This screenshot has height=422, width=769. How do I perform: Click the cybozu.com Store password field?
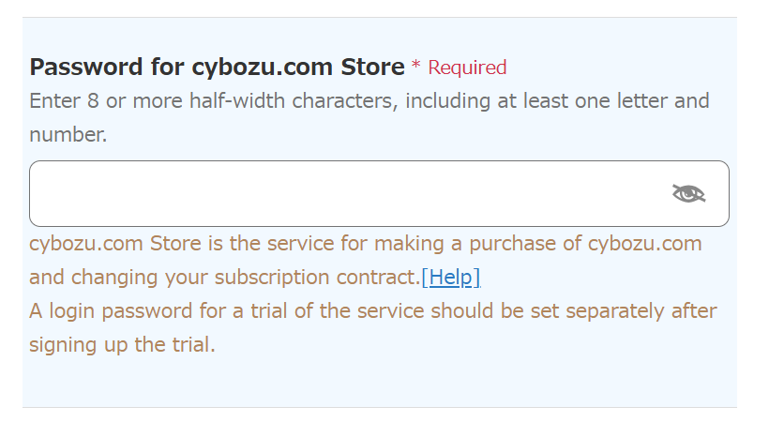(x=347, y=193)
